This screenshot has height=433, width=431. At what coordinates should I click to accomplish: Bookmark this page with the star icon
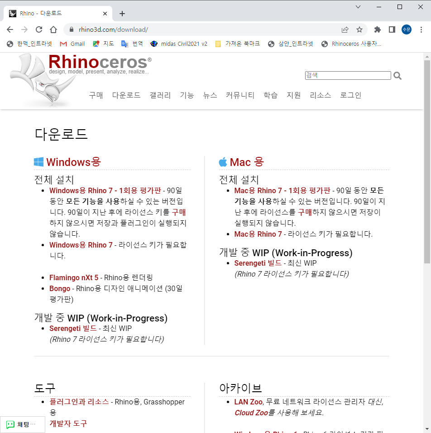click(359, 29)
